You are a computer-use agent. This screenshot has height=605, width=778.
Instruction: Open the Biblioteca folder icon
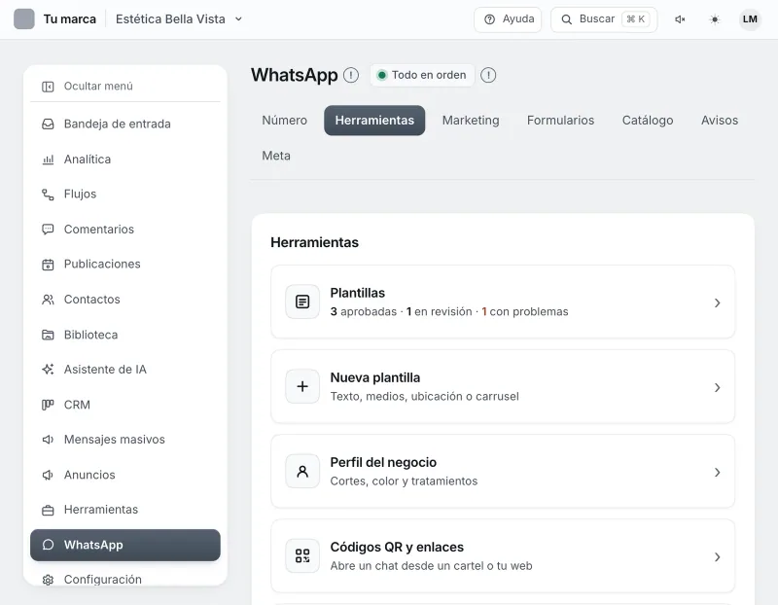tap(48, 335)
